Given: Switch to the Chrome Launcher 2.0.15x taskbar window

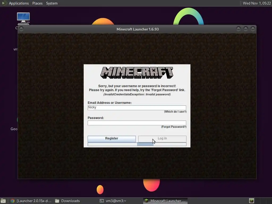Looking at the screenshot, I should (31, 201).
